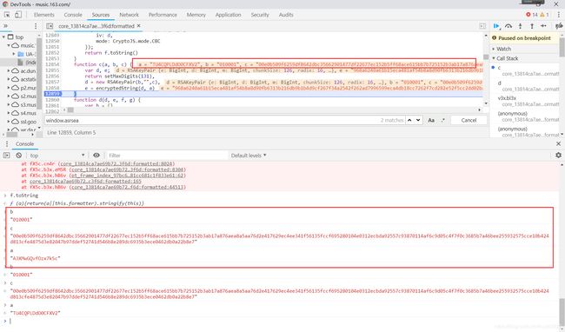
Task: Select the Console drawer tab
Action: click(x=24, y=144)
